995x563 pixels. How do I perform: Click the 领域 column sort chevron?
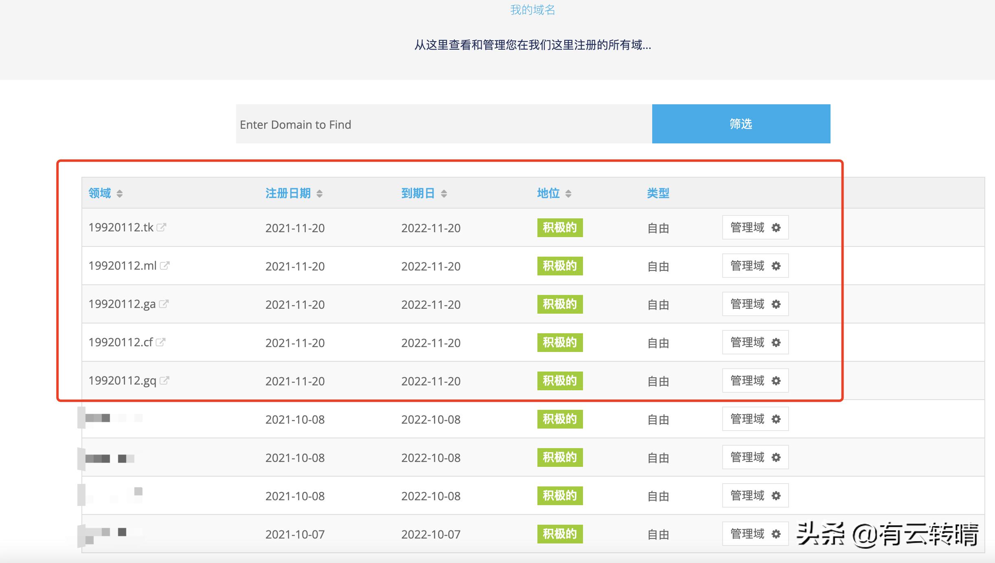click(119, 194)
